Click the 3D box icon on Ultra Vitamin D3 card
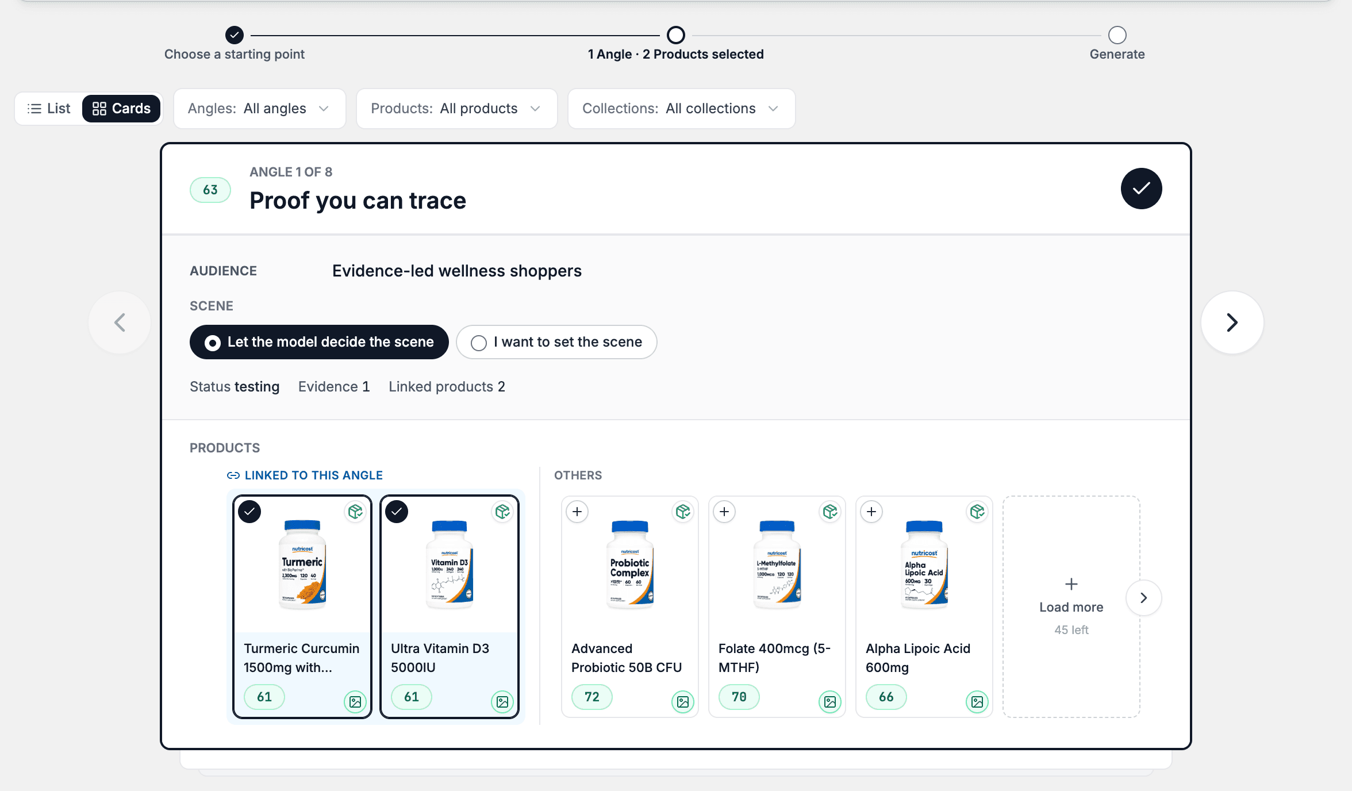Image resolution: width=1352 pixels, height=791 pixels. (x=502, y=512)
